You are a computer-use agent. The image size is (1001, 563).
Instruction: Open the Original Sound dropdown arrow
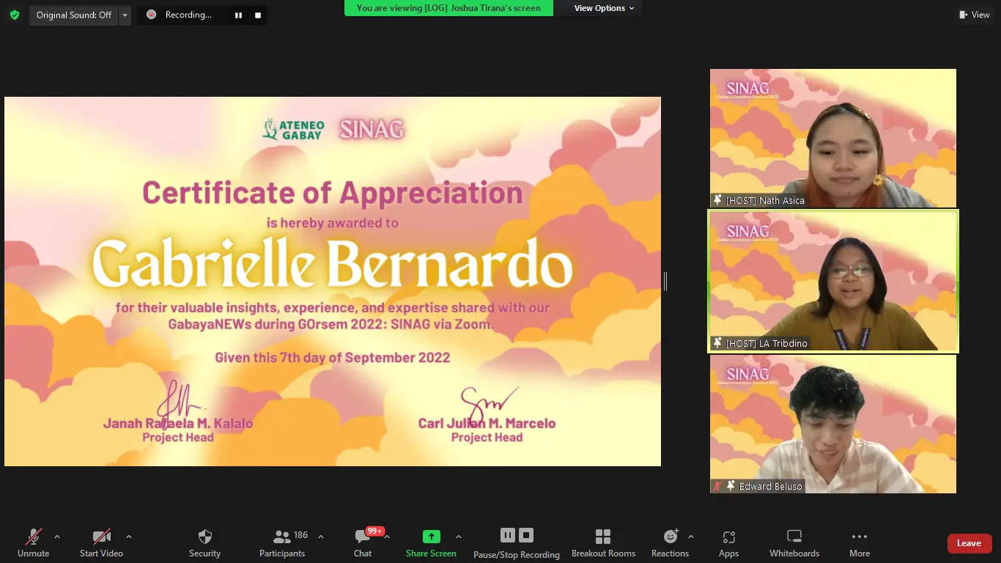[x=125, y=15]
